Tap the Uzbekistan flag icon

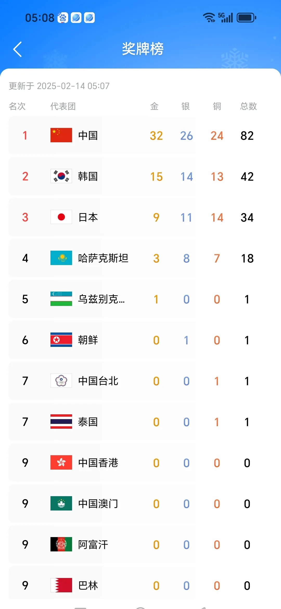61,299
